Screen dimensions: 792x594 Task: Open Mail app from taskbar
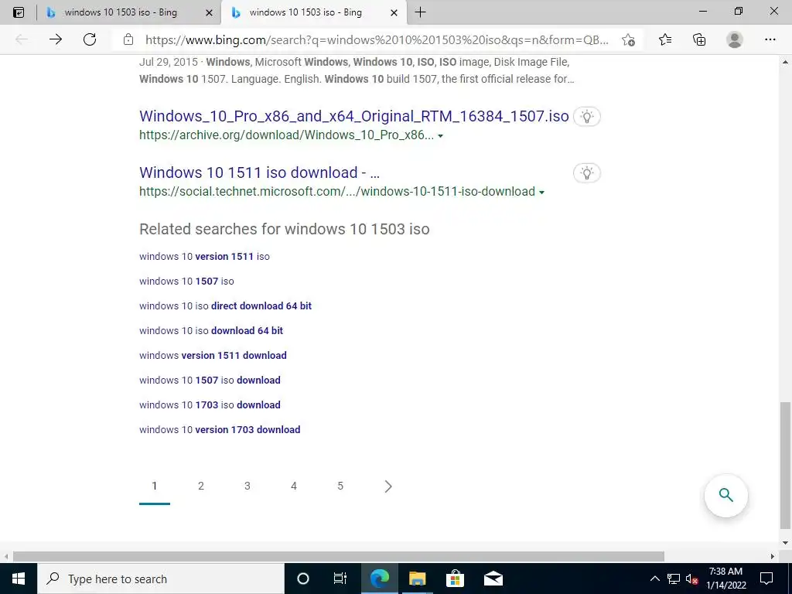[493, 579]
